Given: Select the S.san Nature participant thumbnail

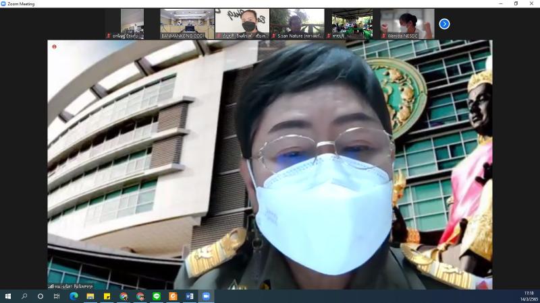Looking at the screenshot, I should point(297,24).
